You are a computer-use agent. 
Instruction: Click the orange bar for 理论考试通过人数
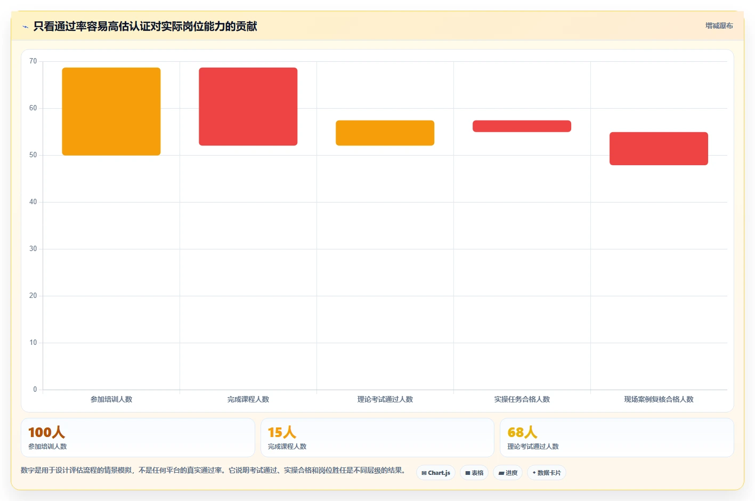tap(385, 133)
